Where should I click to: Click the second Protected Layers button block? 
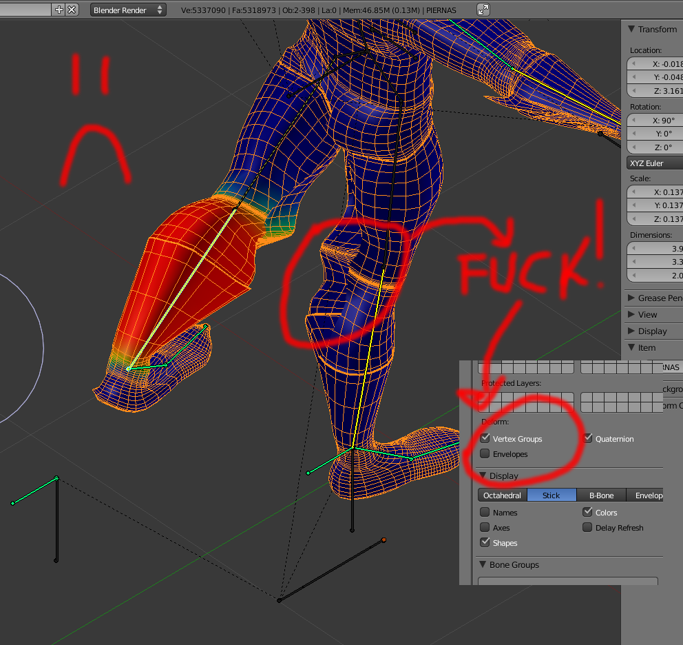pos(622,402)
